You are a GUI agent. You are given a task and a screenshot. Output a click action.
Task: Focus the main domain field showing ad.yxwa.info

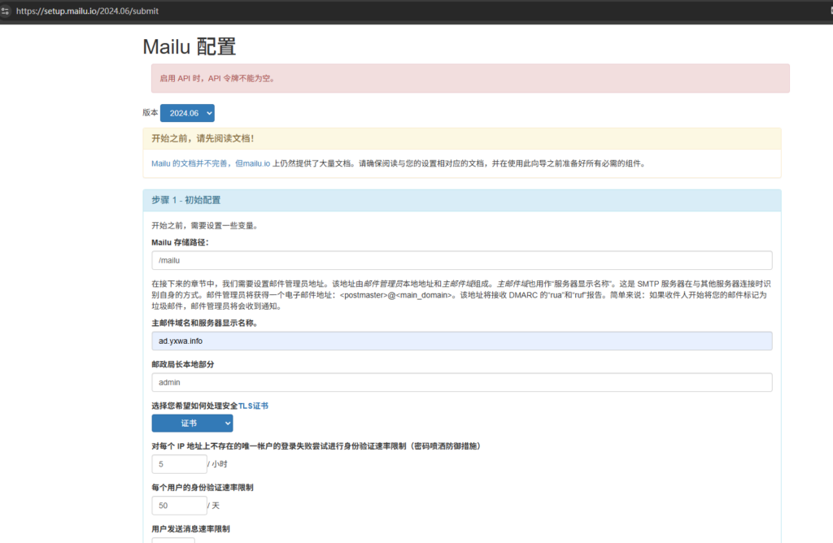pyautogui.click(x=461, y=341)
